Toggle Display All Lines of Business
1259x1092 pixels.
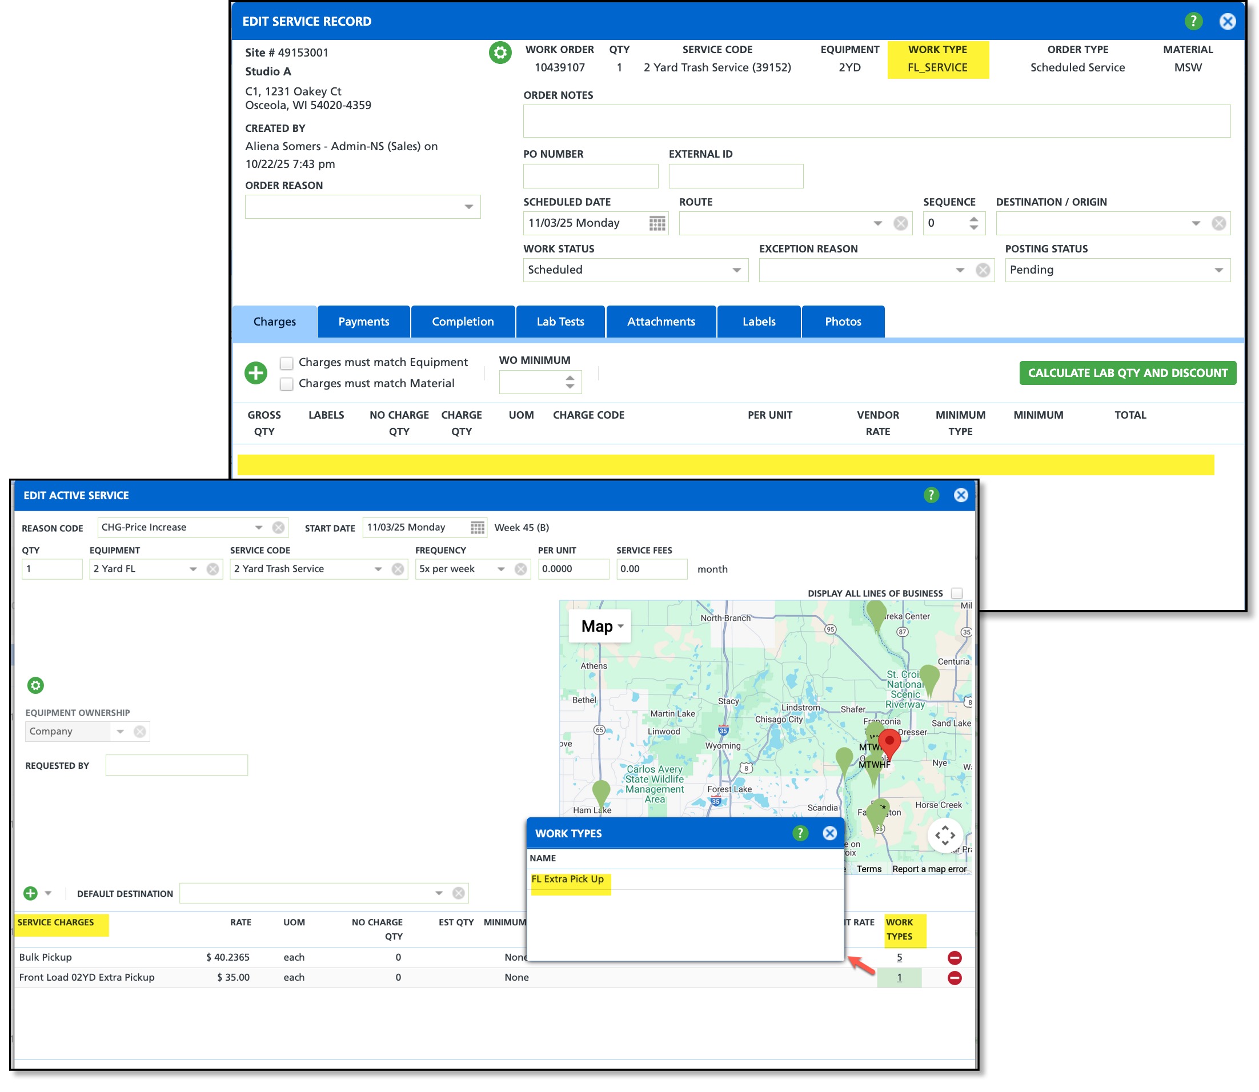tap(956, 593)
